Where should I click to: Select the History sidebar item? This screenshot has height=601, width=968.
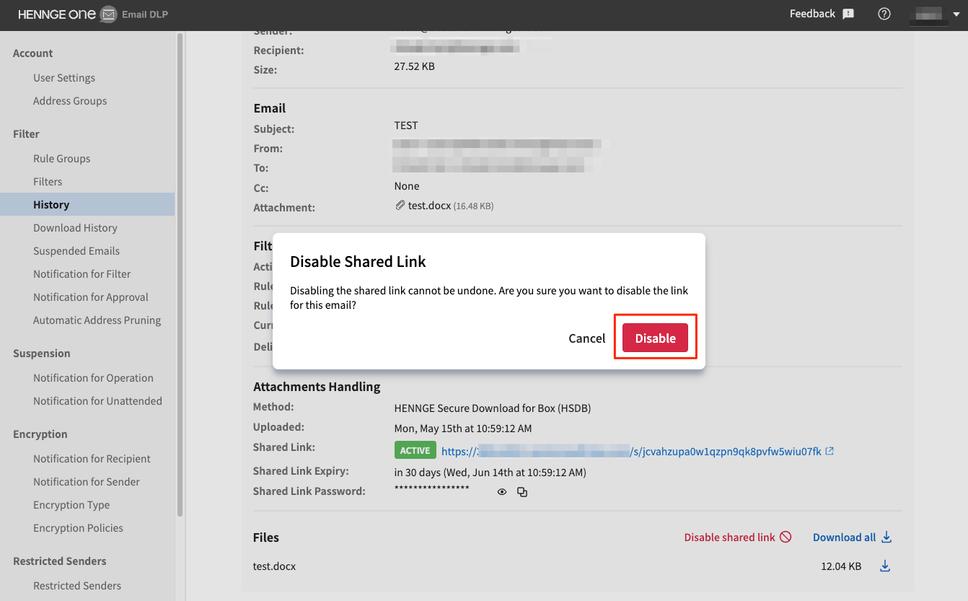point(87,205)
